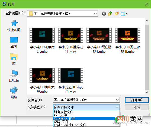Collapse the 文件类型 dropdown arrow
The height and width of the screenshot is (127, 151).
[117, 107]
